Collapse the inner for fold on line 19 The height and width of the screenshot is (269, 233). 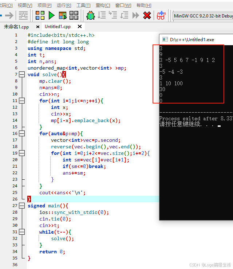click(22, 153)
